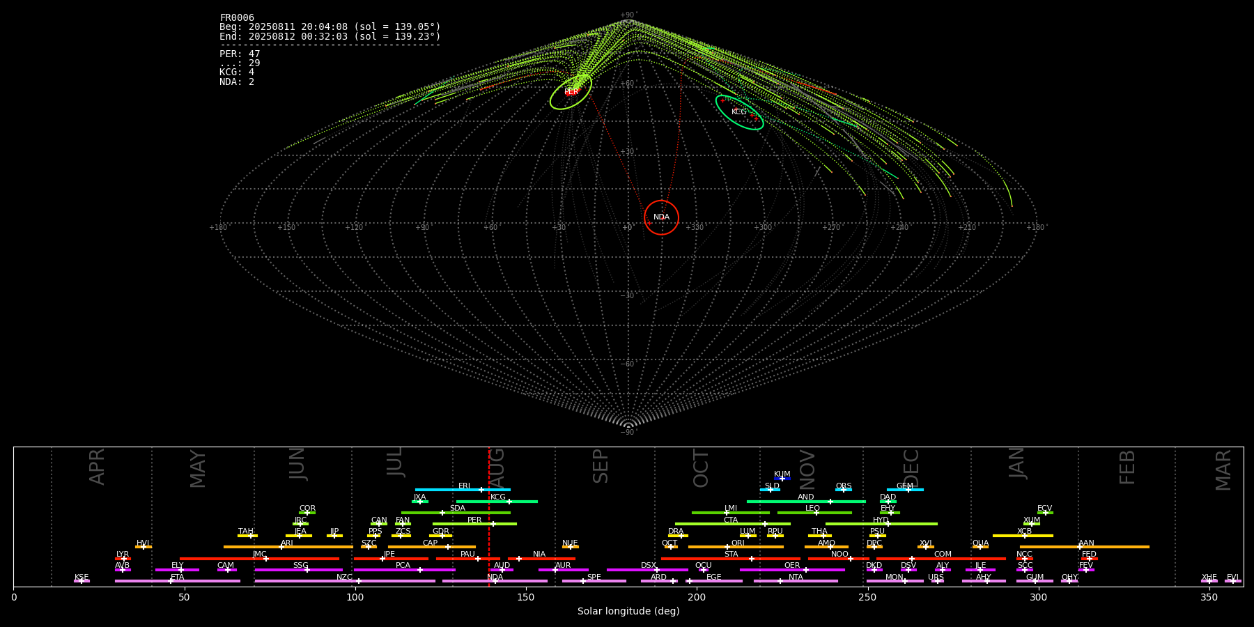Select the KSE shower bar
Viewport: 1254px width, 627px height.
pos(82,581)
